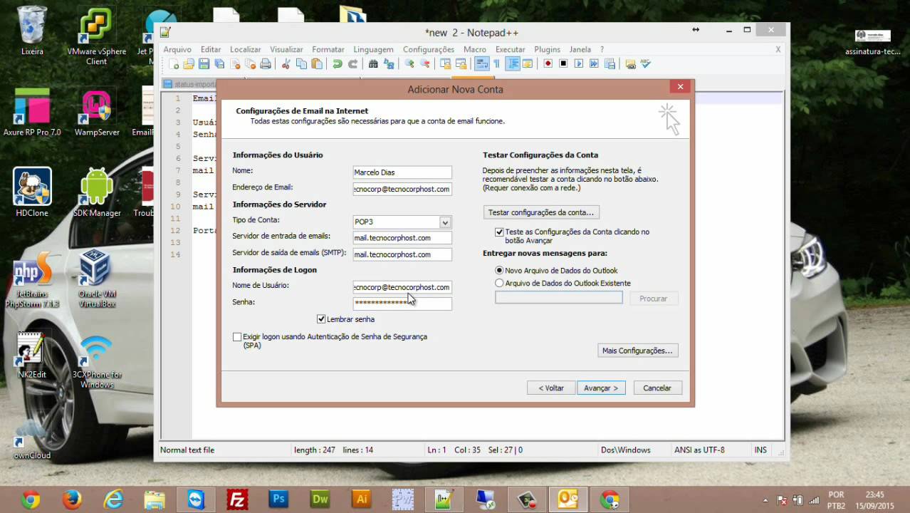Open Dreamweaver from the taskbar
Screen dimensions: 910x513
click(320, 499)
